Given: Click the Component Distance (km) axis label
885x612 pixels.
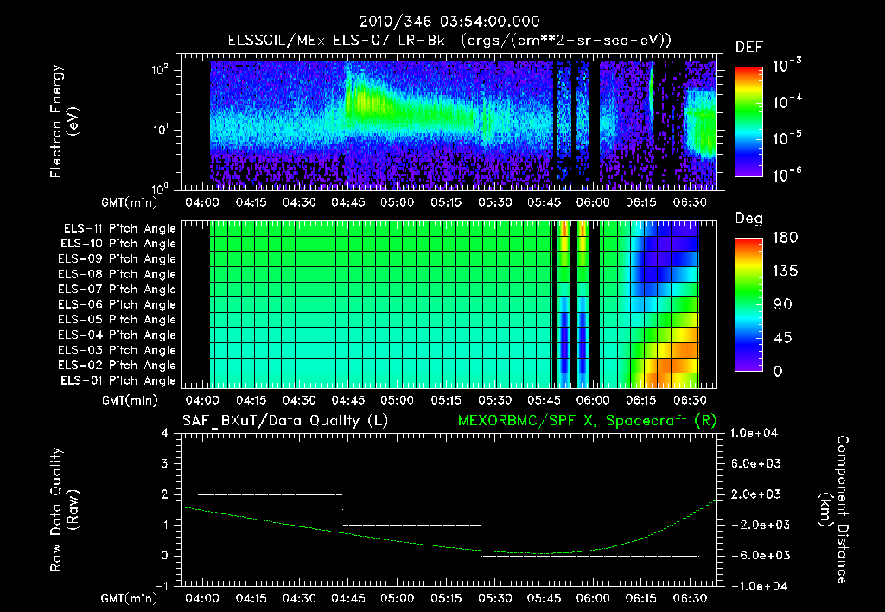Looking at the screenshot, I should point(834,510).
